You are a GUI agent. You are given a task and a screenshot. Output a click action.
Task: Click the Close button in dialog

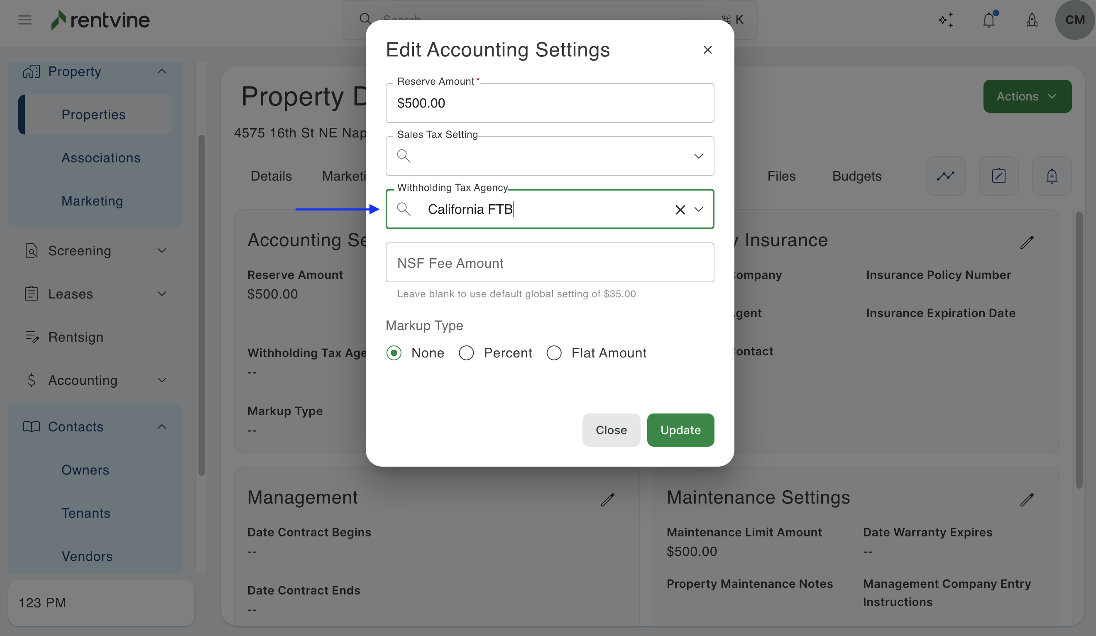(x=611, y=430)
